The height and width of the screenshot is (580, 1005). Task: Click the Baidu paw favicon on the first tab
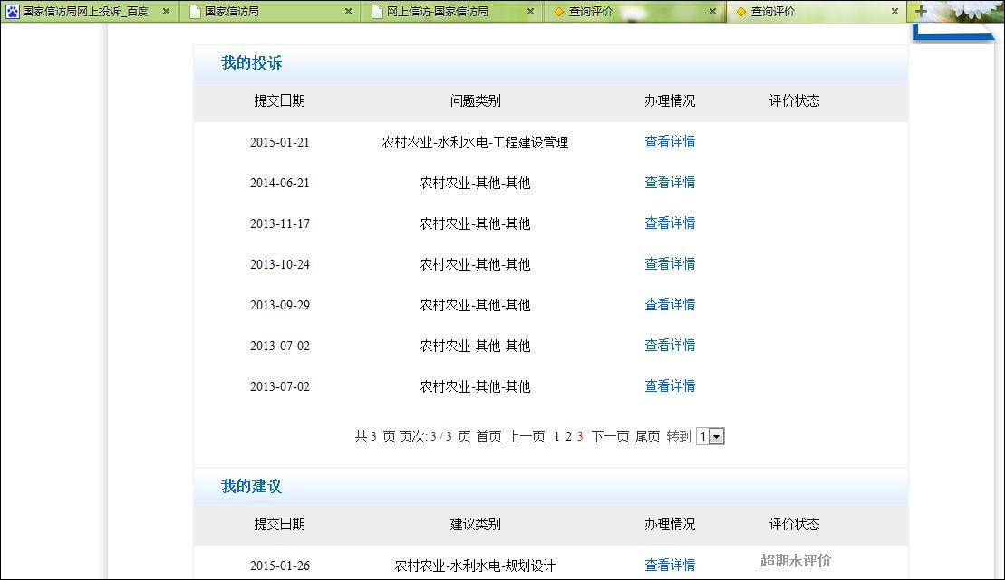pos(13,12)
